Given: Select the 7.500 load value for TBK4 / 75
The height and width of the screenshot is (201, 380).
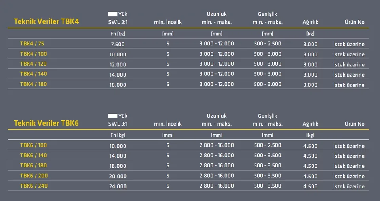Looking at the screenshot, I should [118, 44].
